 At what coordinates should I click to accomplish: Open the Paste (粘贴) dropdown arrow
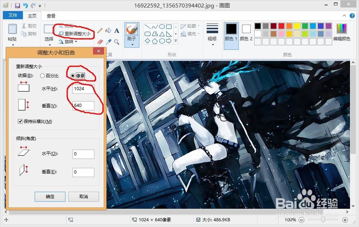pos(13,45)
